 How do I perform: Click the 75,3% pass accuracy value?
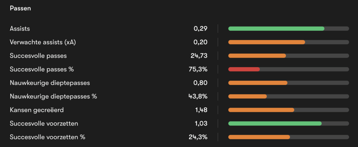click(x=198, y=69)
